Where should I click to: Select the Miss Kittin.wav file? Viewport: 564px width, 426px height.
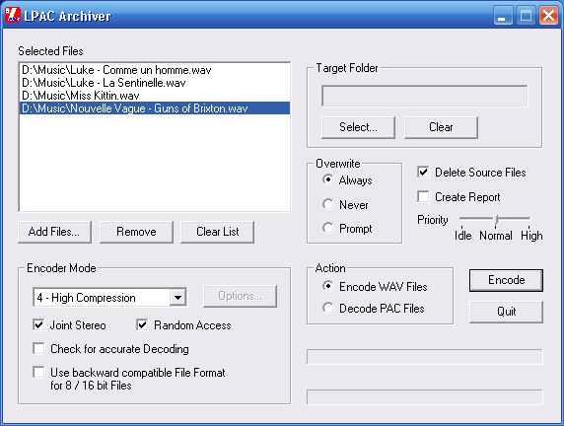tap(154, 96)
